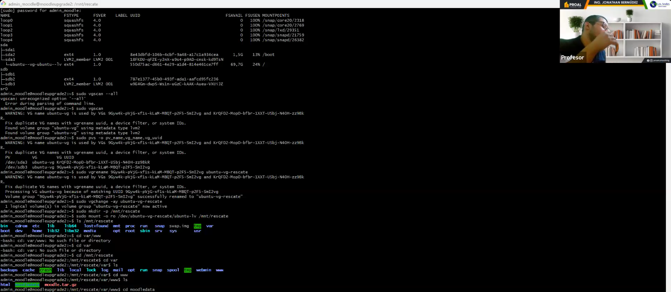Screen dimensions: 671x292
Task: Click the mountpoint '/snap/snapd/26382'
Action: click(x=283, y=40)
